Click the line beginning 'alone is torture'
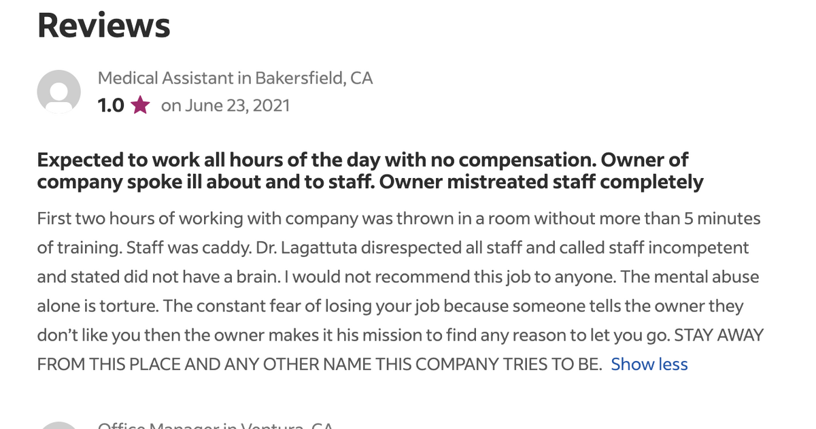The height and width of the screenshot is (429, 816). pyautogui.click(x=390, y=306)
